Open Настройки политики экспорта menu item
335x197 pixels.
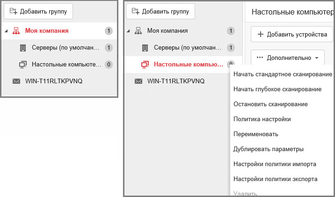[275, 179]
